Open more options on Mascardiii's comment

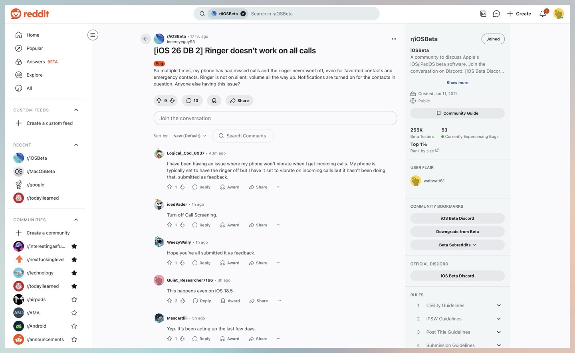pyautogui.click(x=279, y=339)
